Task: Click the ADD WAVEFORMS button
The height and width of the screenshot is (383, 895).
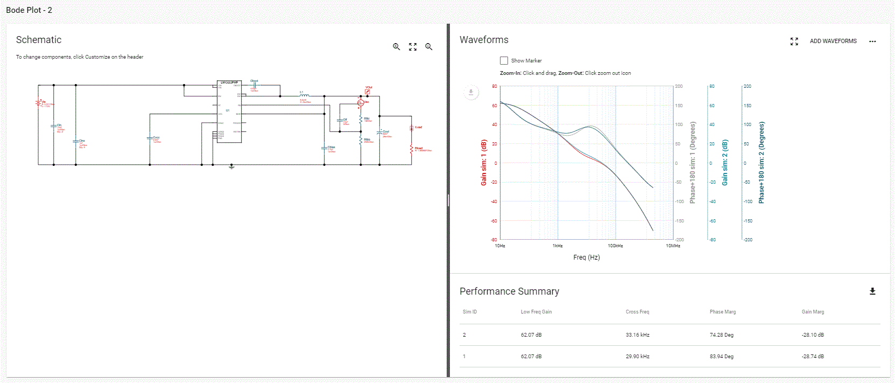Action: (x=833, y=41)
